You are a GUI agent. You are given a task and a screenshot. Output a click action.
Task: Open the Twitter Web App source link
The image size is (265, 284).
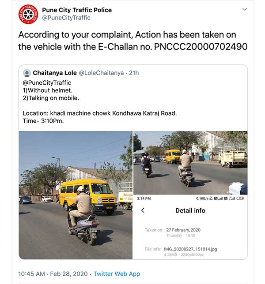pyautogui.click(x=117, y=274)
